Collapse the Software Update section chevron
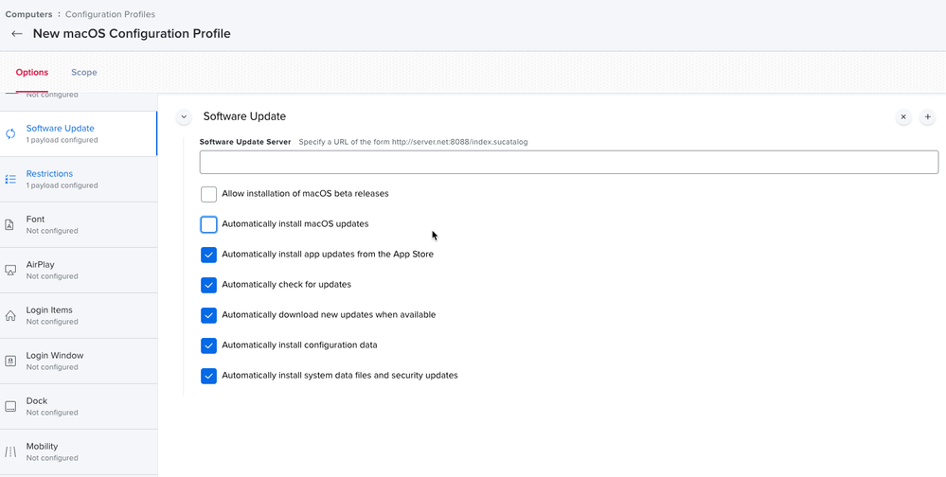Screen dimensions: 946x477 [x=184, y=117]
